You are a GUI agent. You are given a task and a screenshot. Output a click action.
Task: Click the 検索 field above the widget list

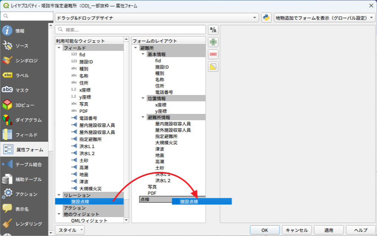tap(130, 30)
